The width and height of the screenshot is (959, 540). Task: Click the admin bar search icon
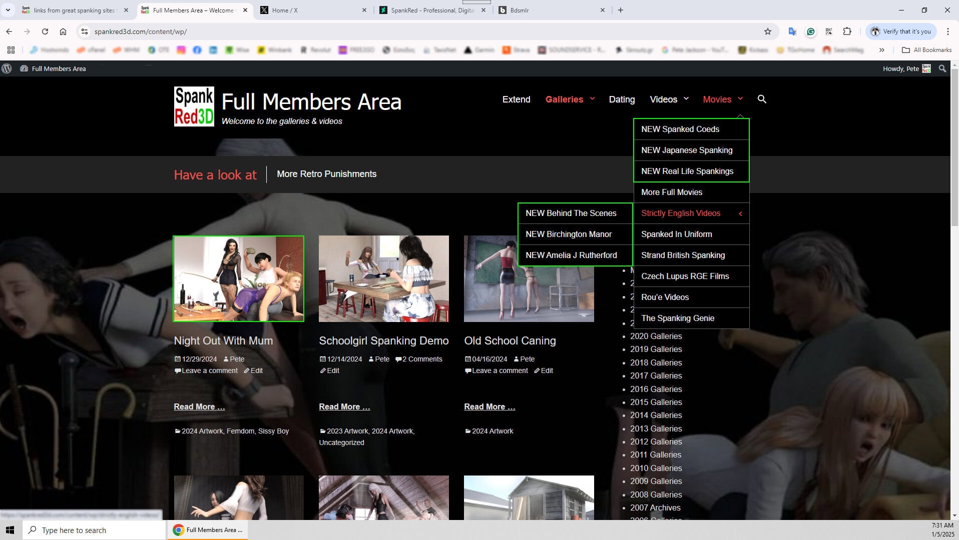942,68
